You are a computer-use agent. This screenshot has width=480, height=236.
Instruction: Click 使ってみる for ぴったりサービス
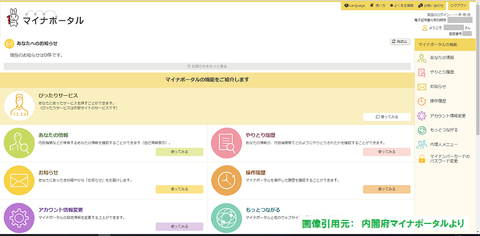[x=387, y=117]
